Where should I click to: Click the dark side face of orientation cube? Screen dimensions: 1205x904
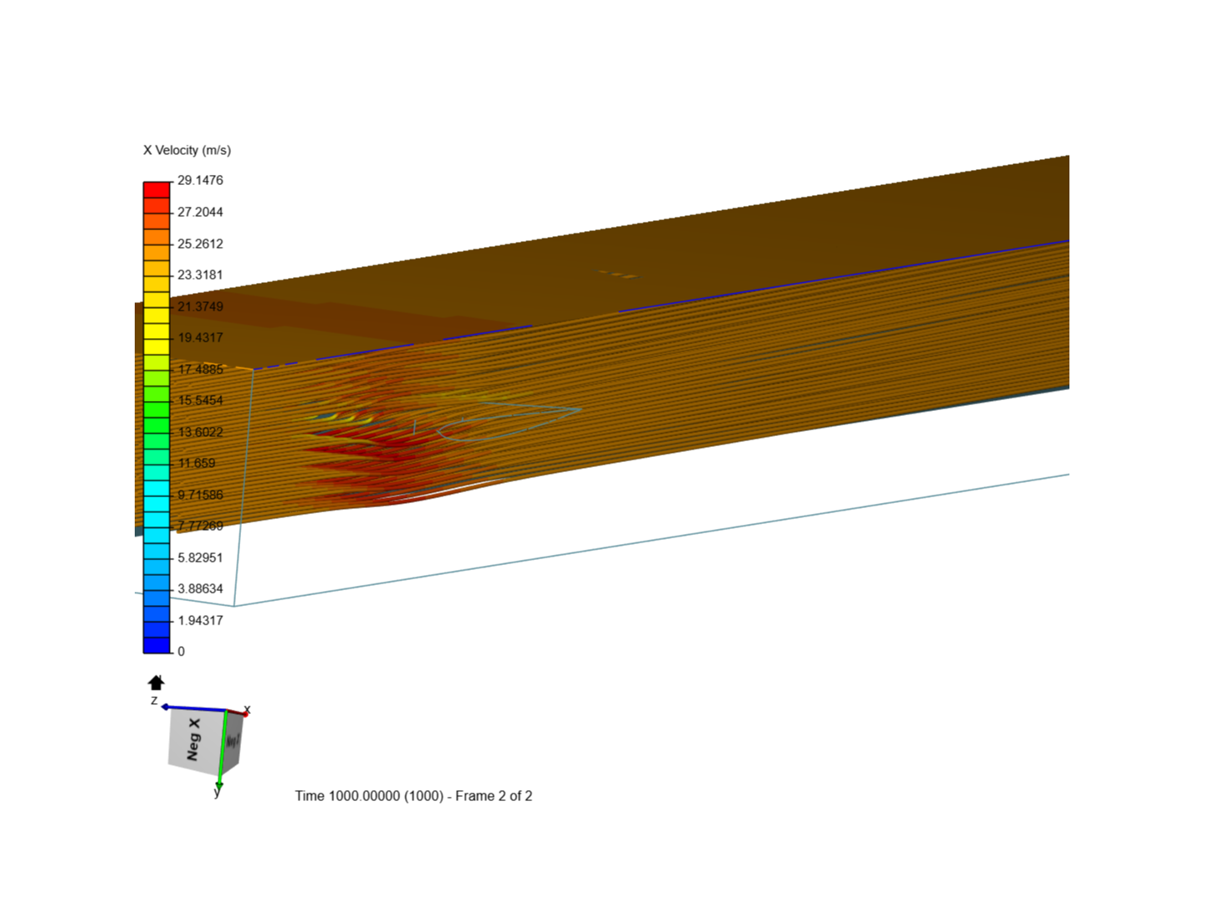tap(233, 742)
